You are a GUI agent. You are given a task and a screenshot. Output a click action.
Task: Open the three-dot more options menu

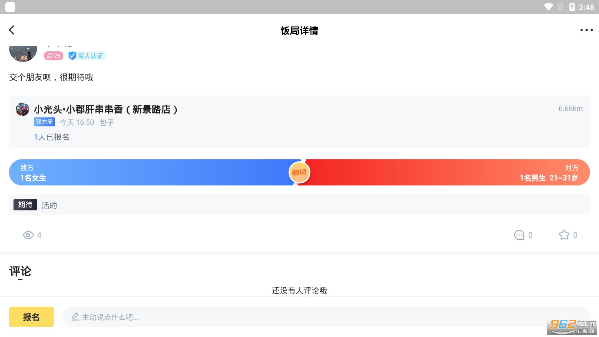(x=586, y=30)
